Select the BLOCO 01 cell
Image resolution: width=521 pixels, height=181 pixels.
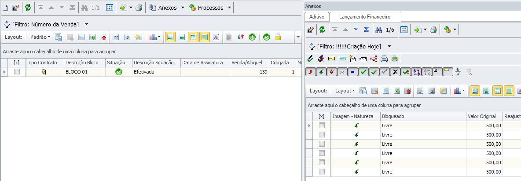[x=84, y=71]
